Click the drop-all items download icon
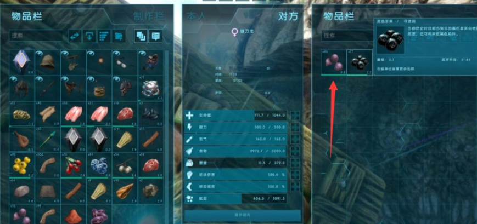This screenshot has width=477, height=224. tap(89, 36)
